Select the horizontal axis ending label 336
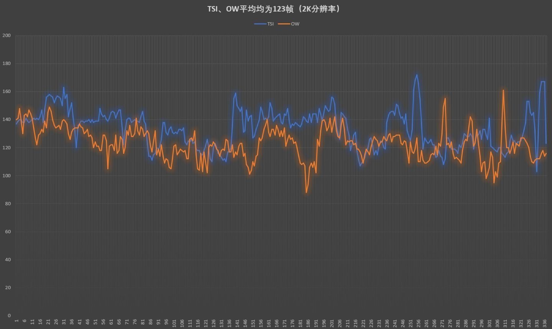The height and width of the screenshot is (329, 552). tap(545, 323)
